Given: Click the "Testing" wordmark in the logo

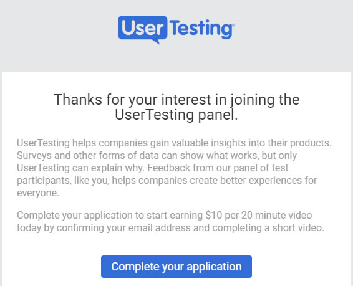Looking at the screenshot, I should tap(201, 29).
